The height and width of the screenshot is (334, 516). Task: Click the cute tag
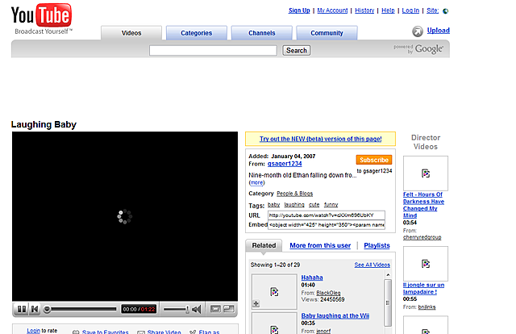point(314,205)
